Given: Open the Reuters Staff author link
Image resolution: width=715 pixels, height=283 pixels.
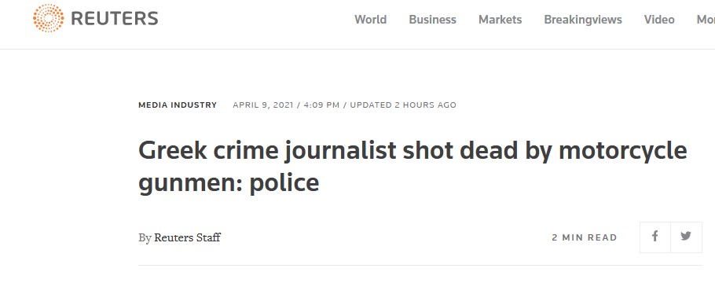Looking at the screenshot, I should [x=188, y=238].
